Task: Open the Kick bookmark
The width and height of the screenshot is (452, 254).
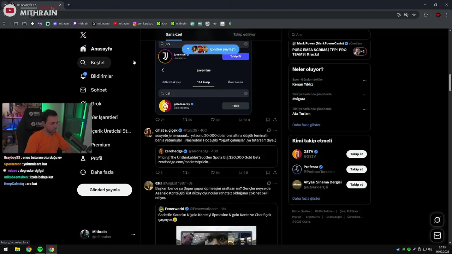Action: pos(162,24)
